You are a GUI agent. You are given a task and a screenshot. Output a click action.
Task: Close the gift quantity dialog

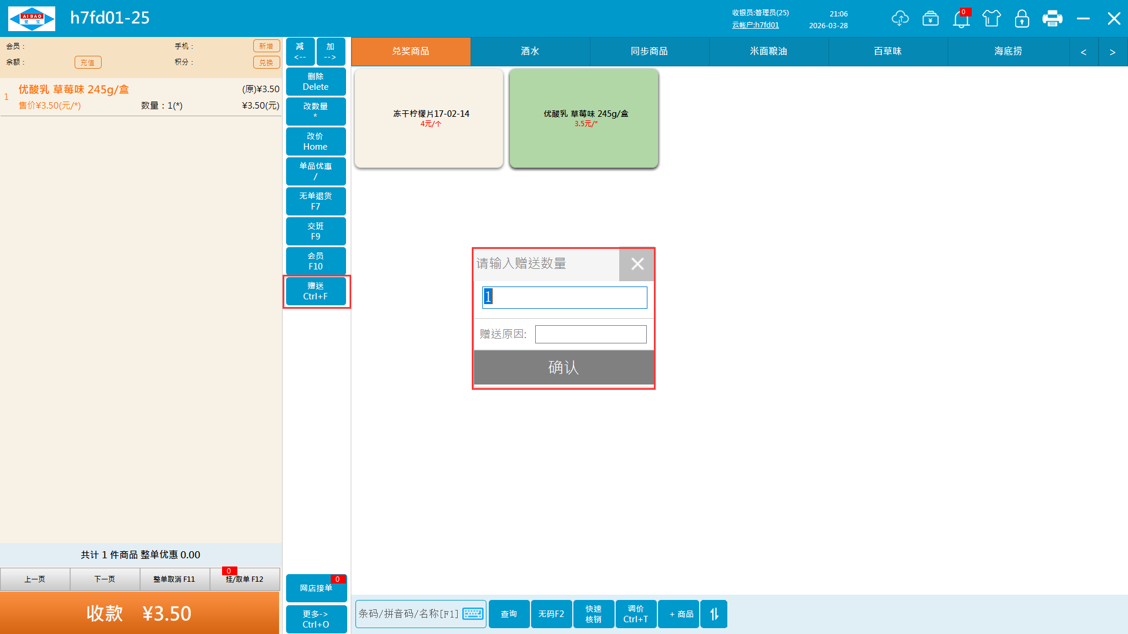click(637, 264)
